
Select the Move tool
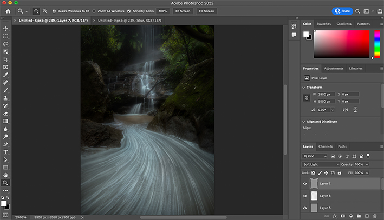tap(5, 28)
